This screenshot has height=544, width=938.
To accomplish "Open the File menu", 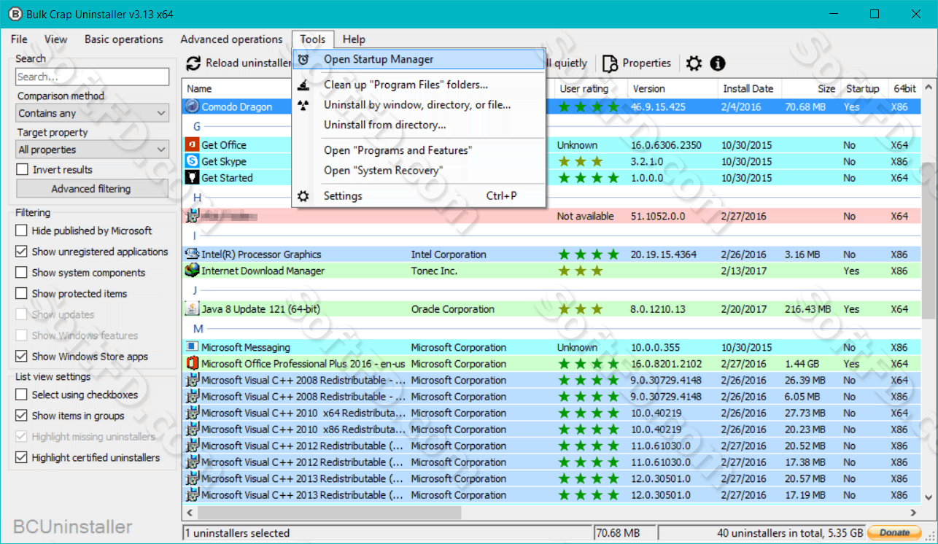I will (x=19, y=39).
